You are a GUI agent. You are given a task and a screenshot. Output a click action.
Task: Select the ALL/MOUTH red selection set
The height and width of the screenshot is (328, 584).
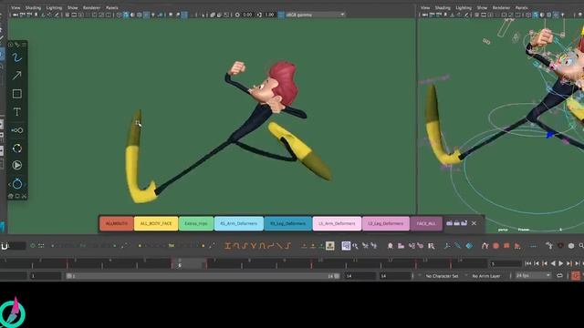click(117, 223)
